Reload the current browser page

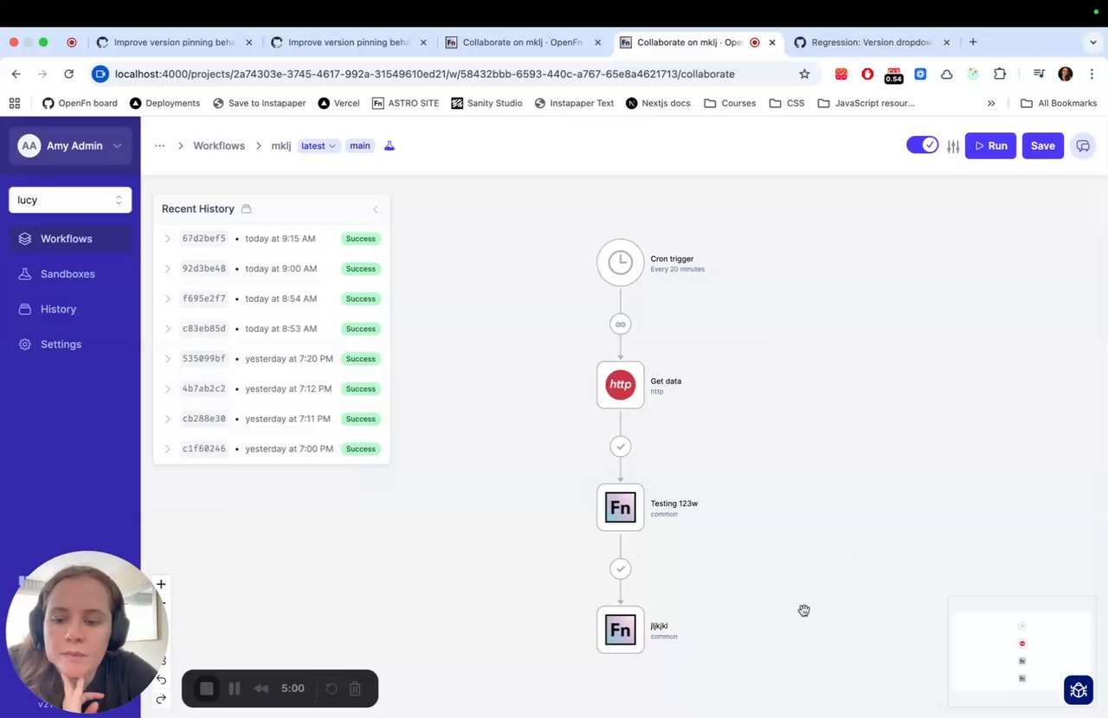click(x=69, y=74)
